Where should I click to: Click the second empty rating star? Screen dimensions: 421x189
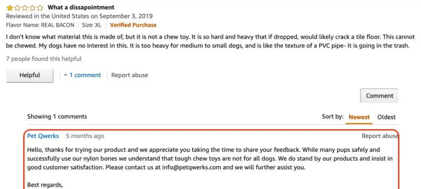pyautogui.click(x=17, y=7)
